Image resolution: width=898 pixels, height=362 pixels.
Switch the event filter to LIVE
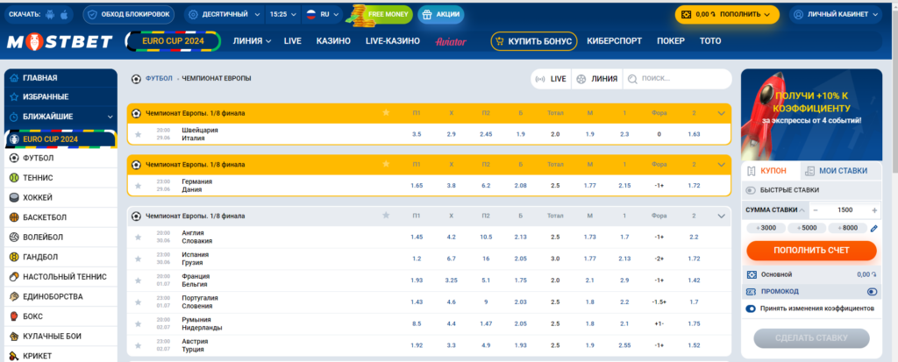[552, 79]
